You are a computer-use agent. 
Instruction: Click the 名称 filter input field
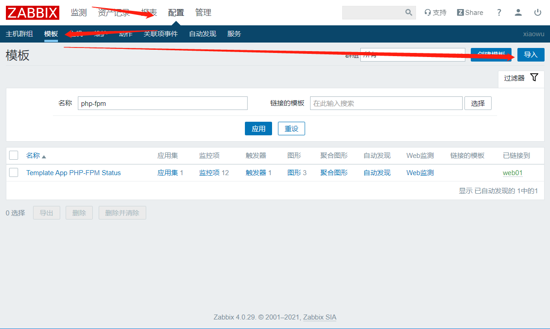click(163, 103)
